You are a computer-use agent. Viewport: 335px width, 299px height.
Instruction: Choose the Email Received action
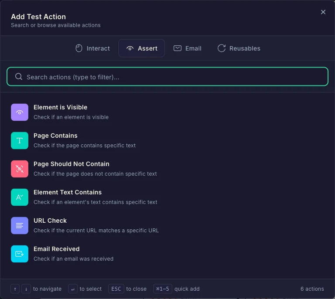167,254
